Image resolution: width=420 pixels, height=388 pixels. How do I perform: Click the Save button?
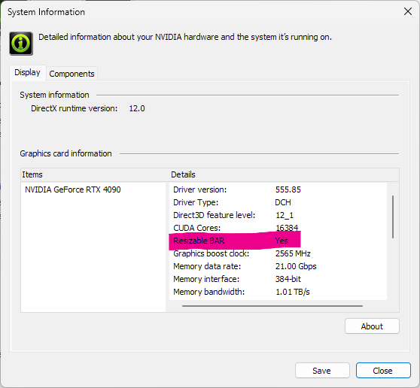click(322, 371)
